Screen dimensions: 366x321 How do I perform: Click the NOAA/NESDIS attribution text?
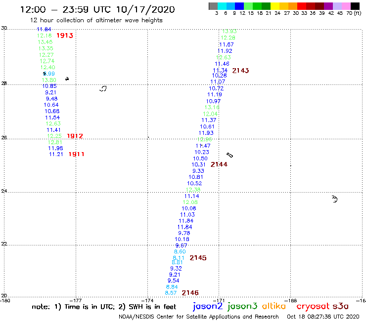click(x=199, y=317)
